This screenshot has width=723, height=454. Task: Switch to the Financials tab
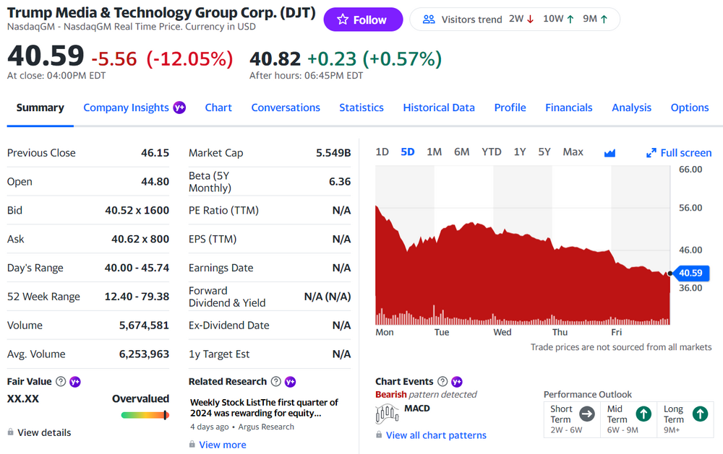[x=568, y=108]
